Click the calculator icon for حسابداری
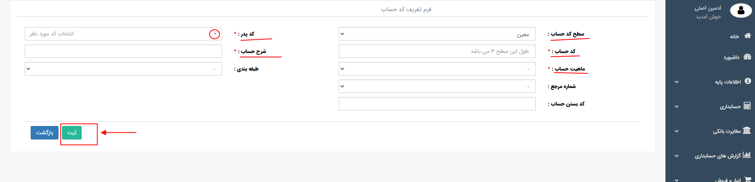The image size is (755, 182). tap(747, 106)
